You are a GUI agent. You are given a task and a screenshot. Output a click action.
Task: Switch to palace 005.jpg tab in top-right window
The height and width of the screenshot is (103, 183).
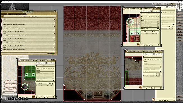(132, 9)
